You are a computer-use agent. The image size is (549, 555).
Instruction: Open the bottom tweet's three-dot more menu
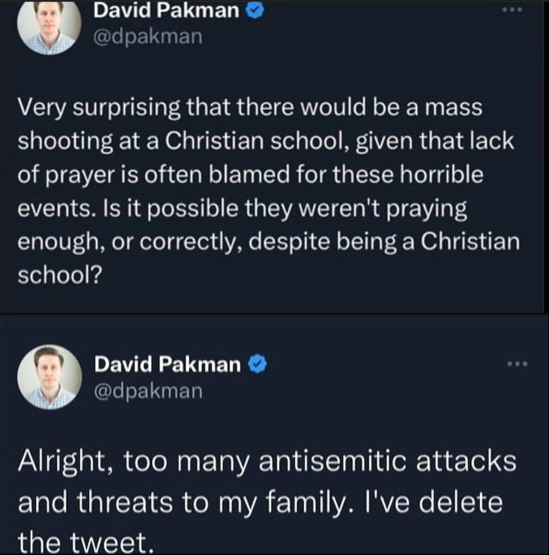[517, 363]
